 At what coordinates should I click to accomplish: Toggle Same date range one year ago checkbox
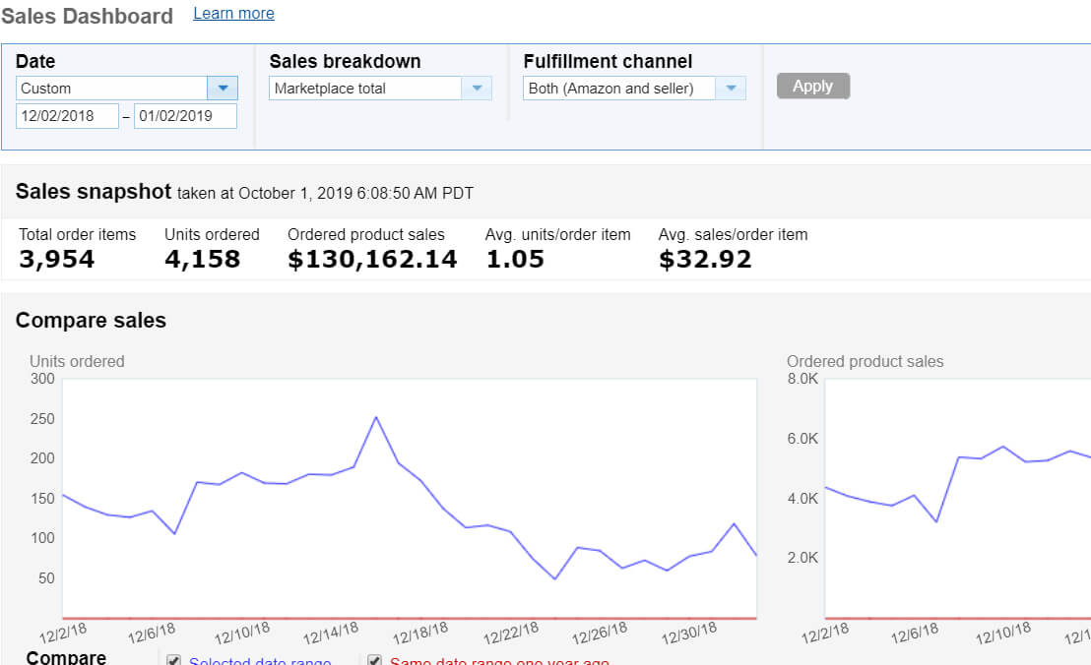[374, 660]
